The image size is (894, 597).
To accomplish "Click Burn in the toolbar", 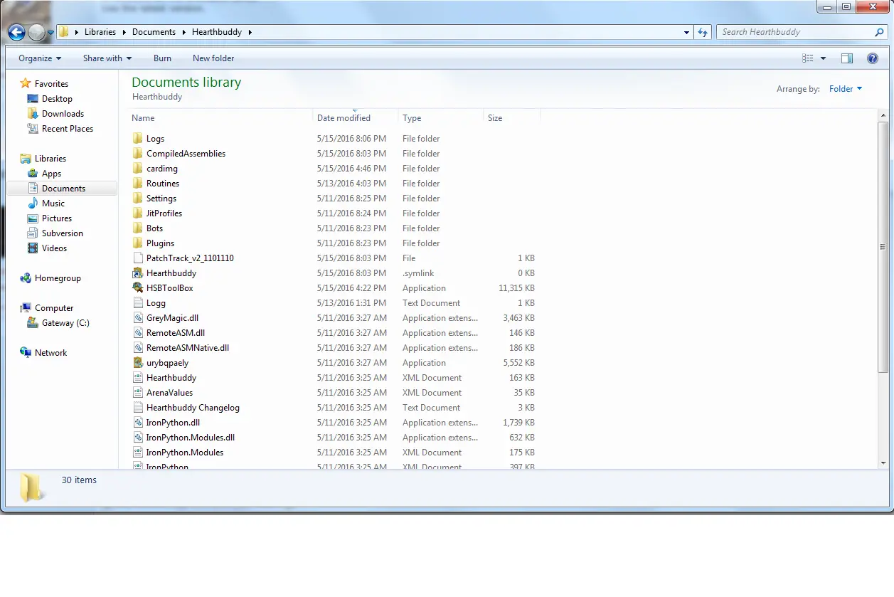I will [162, 58].
